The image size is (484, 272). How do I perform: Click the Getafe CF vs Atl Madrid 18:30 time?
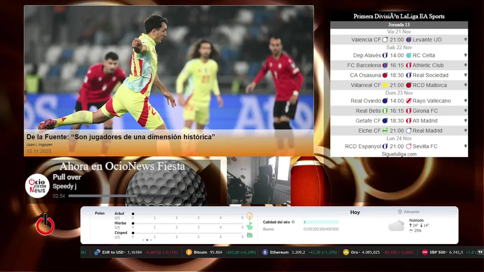point(397,121)
